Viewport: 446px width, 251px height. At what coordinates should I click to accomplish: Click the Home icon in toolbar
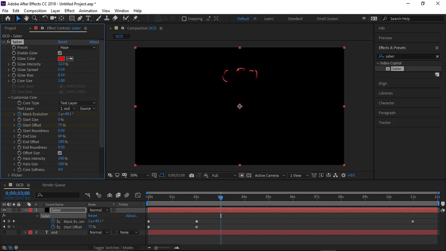pyautogui.click(x=8, y=18)
